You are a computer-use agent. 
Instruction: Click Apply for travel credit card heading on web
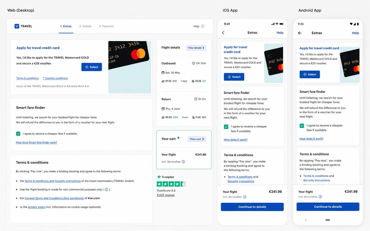[38, 48]
